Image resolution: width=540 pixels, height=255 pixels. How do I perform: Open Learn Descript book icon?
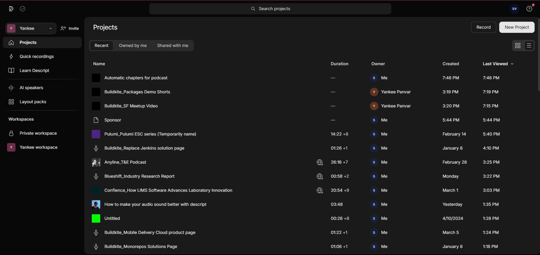tap(11, 71)
